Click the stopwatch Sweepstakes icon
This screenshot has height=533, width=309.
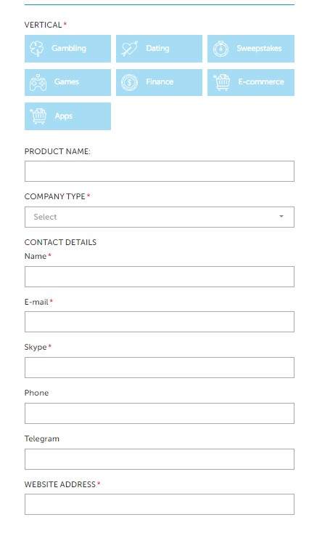coord(221,49)
